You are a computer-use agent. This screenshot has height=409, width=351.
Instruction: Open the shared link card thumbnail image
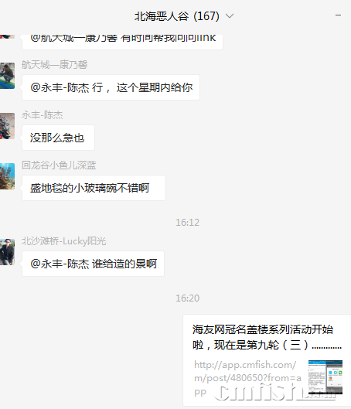[325, 377]
